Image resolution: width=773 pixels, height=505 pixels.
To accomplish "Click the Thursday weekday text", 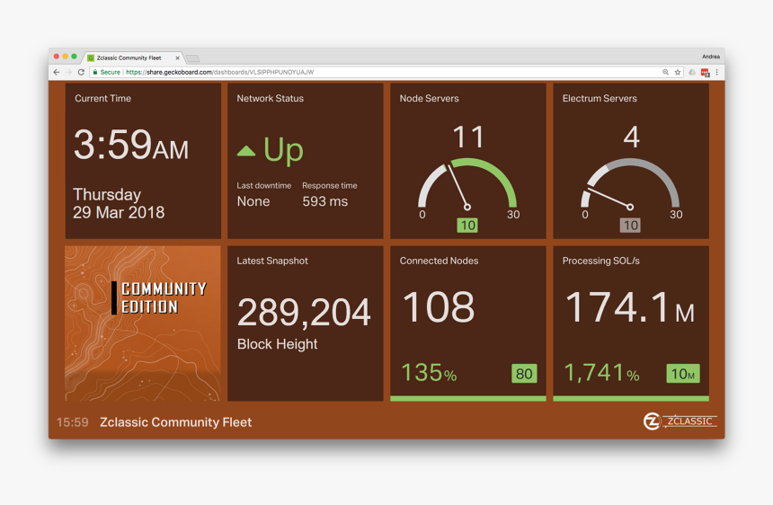I will tap(107, 195).
